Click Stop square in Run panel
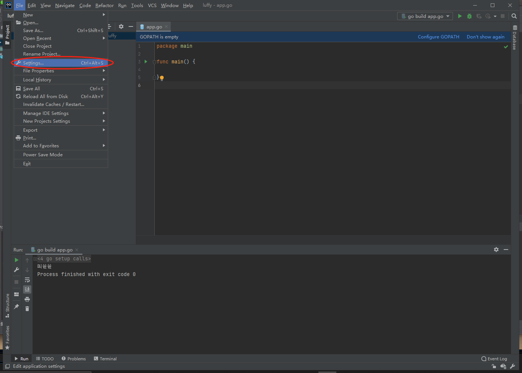Screen dimensions: 522x373 (16, 282)
